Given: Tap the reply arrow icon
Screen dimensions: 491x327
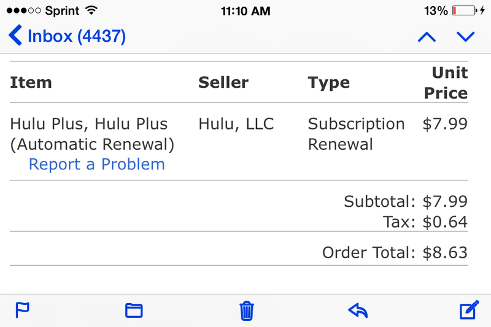Looking at the screenshot, I should click(x=358, y=310).
